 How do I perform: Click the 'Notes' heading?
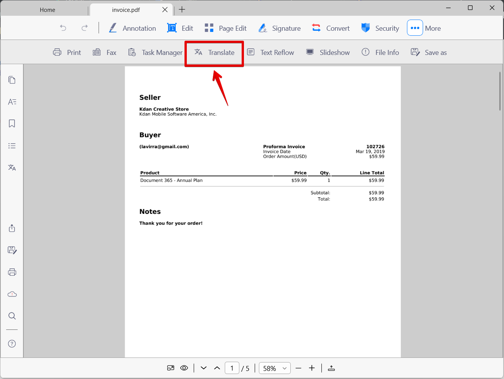(x=150, y=212)
